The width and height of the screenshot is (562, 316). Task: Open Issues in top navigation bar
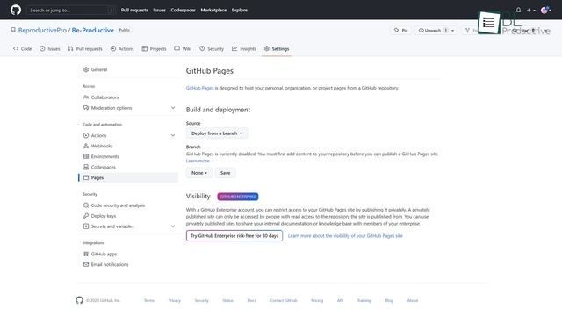[160, 10]
